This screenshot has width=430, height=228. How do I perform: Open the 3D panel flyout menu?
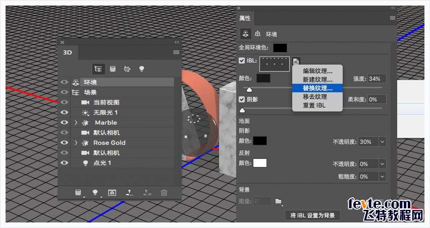pyautogui.click(x=176, y=52)
